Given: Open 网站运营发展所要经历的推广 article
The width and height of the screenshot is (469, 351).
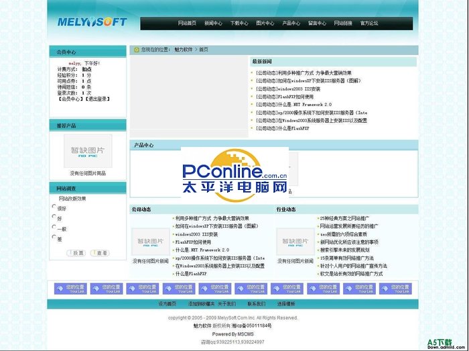Looking at the screenshot, I should coord(349,226).
